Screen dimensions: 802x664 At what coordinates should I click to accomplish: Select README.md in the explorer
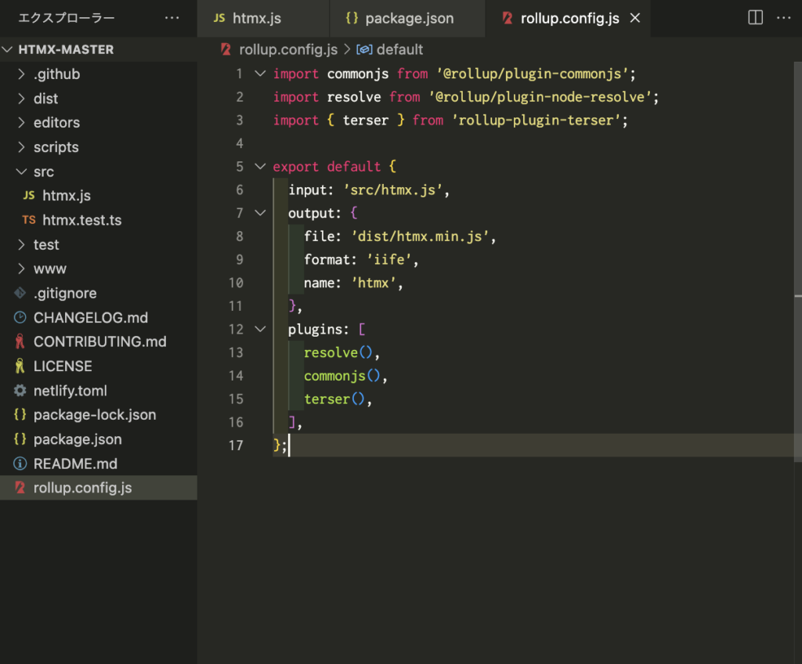click(74, 464)
